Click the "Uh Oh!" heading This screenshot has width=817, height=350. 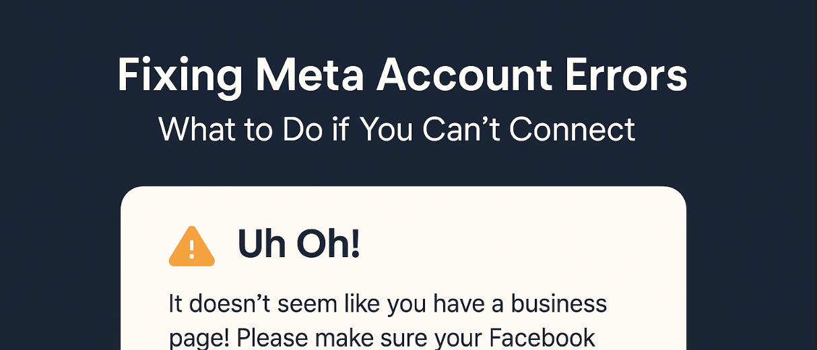point(299,246)
